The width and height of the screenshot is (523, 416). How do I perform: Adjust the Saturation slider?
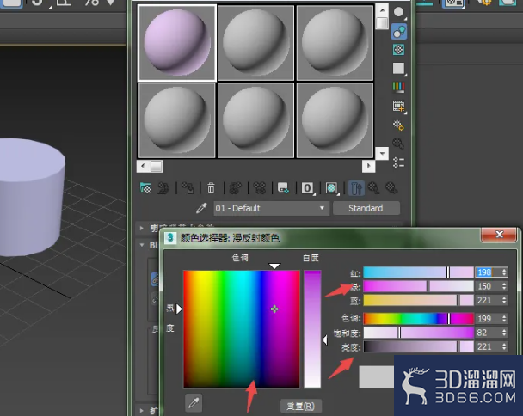coord(418,333)
